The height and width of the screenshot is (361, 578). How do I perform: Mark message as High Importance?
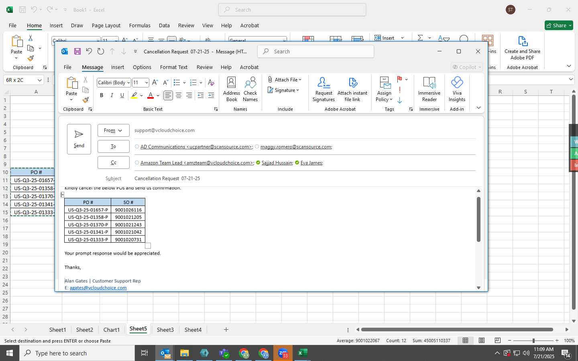pyautogui.click(x=400, y=90)
